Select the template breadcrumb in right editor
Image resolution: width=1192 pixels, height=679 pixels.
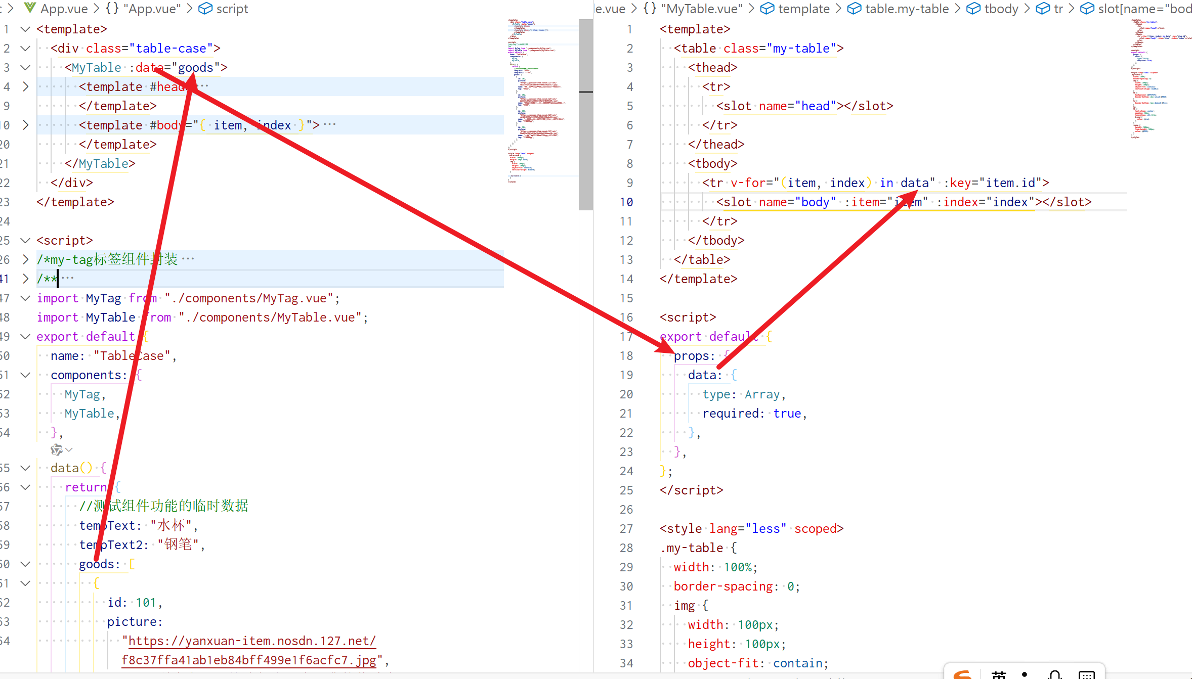(x=803, y=9)
